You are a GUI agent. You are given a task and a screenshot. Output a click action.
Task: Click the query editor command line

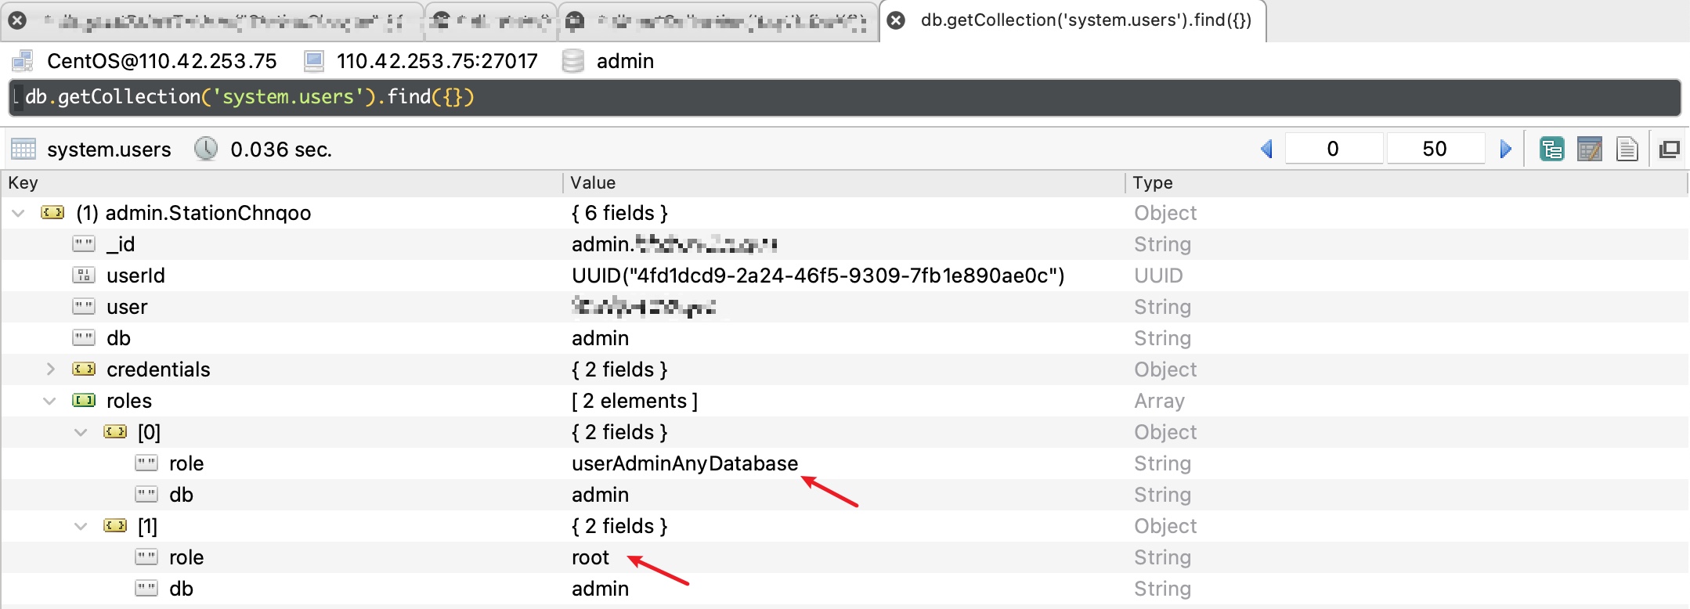point(844,97)
